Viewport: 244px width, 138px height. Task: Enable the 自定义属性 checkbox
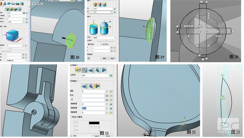coord(71,117)
